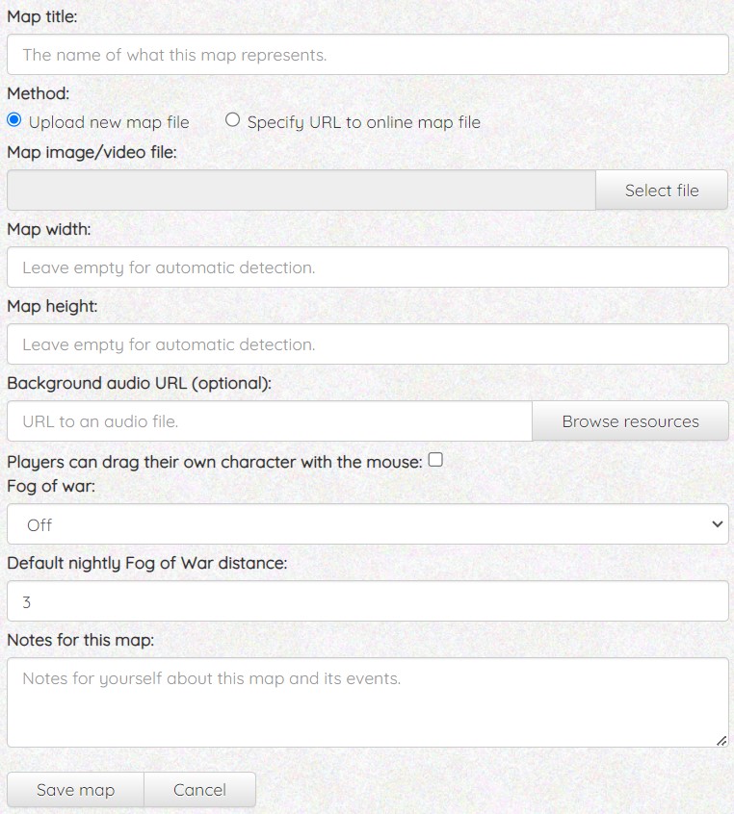734x814 pixels.
Task: Click the Specify URL to online map file label
Action: [x=363, y=122]
